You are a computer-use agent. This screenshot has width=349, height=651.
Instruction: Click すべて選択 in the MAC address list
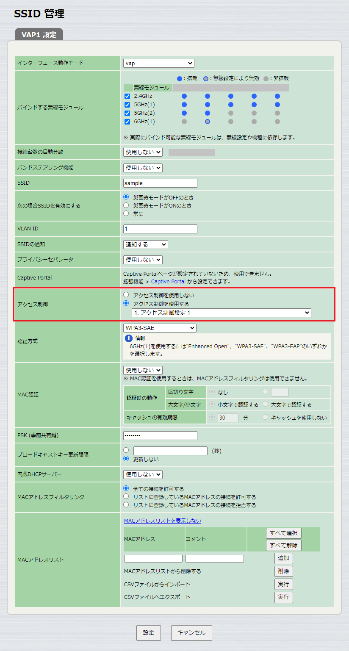click(283, 533)
